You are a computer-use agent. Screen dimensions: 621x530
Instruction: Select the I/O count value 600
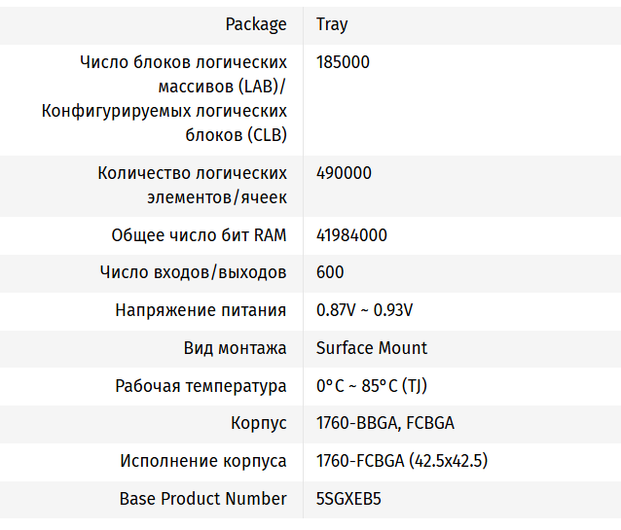(x=330, y=272)
